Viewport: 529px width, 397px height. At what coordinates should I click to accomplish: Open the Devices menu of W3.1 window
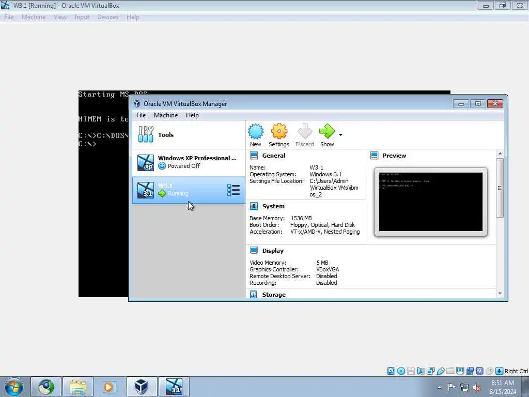point(108,17)
